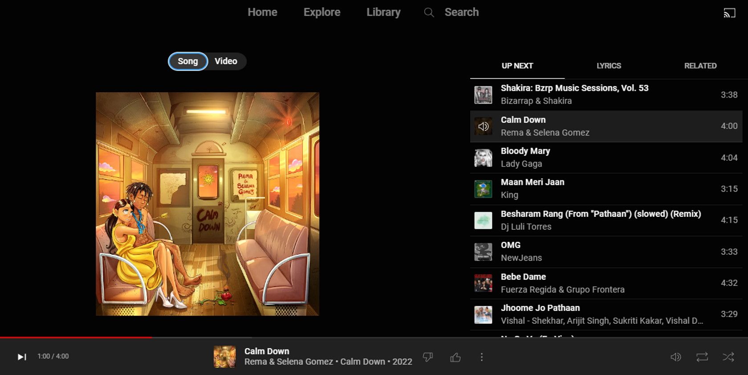Open the three-dot more actions menu
This screenshot has width=748, height=375.
(482, 357)
